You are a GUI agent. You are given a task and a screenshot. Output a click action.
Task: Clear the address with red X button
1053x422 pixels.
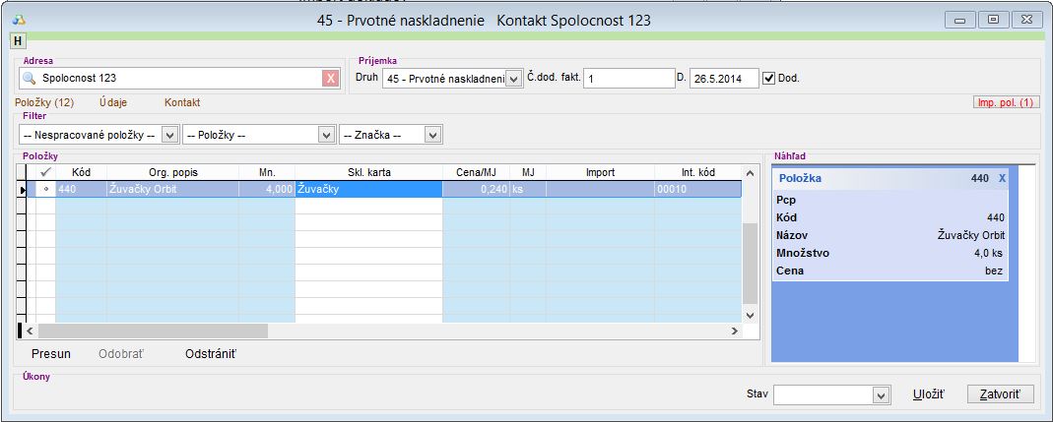(330, 79)
